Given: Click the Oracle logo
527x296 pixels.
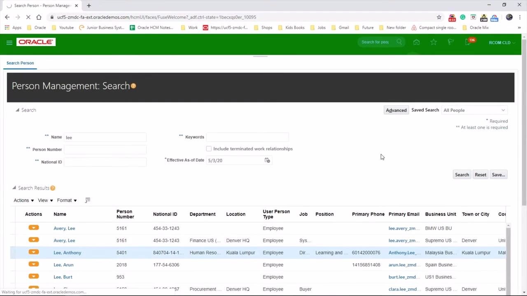Looking at the screenshot, I should pos(36,42).
